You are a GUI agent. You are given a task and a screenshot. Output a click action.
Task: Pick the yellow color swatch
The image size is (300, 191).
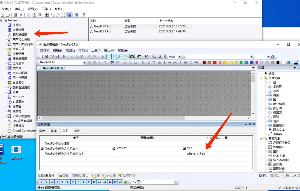pyautogui.click(x=231, y=63)
